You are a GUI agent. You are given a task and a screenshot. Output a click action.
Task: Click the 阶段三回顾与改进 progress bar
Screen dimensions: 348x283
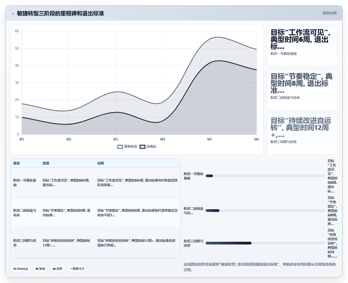pyautogui.click(x=265, y=243)
